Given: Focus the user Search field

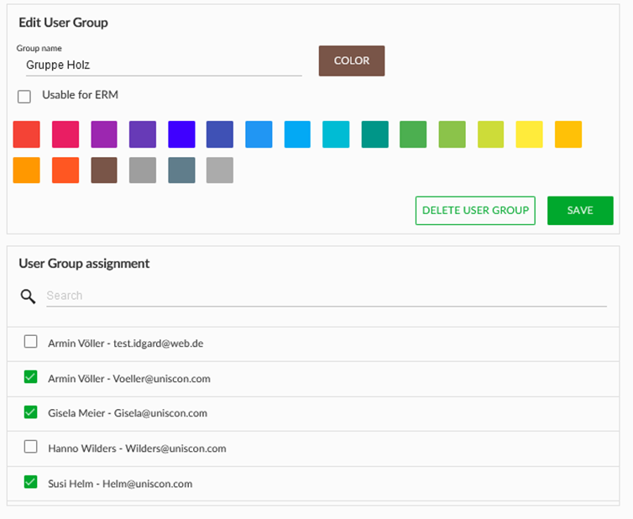Looking at the screenshot, I should coord(326,296).
